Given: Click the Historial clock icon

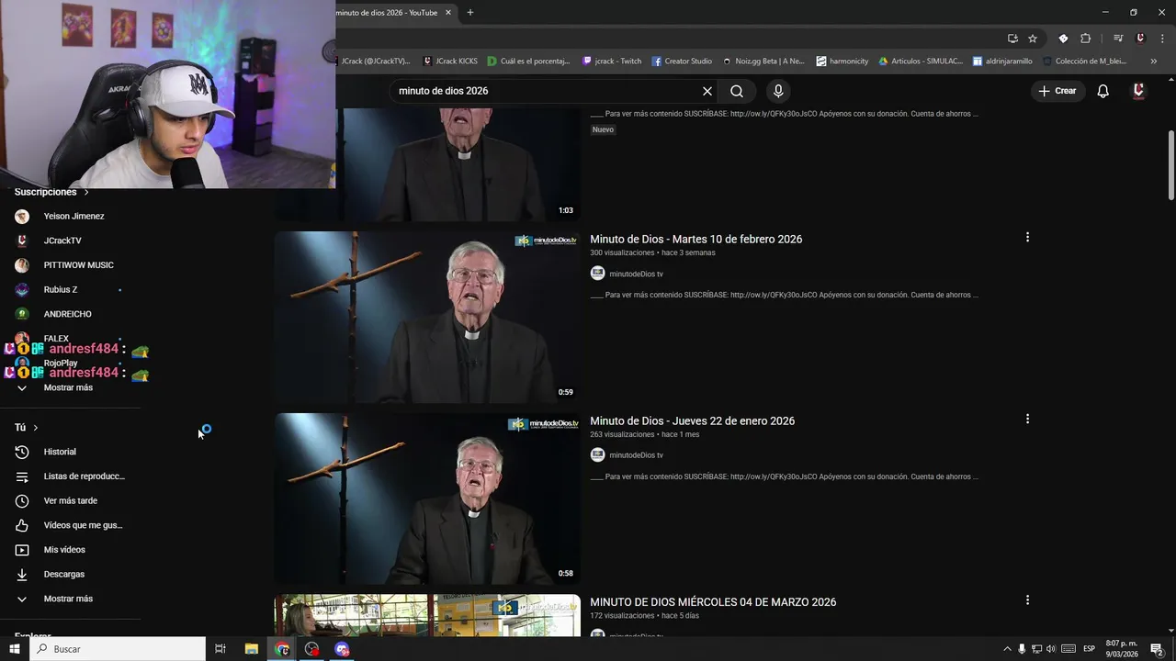Looking at the screenshot, I should click(22, 452).
